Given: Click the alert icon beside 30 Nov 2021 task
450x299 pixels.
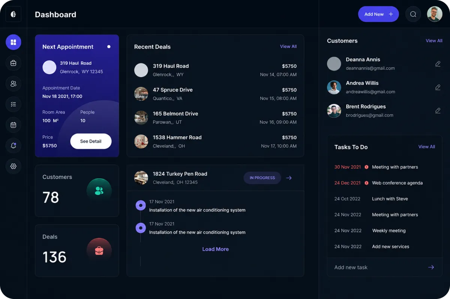Looking at the screenshot, I should (x=366, y=167).
